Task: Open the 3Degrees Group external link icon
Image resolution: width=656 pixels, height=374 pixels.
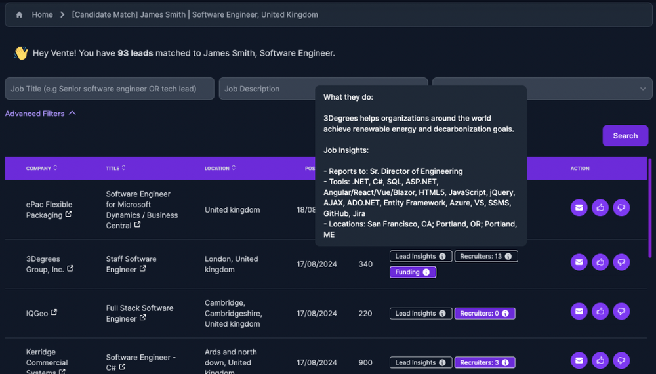Action: pos(70,269)
